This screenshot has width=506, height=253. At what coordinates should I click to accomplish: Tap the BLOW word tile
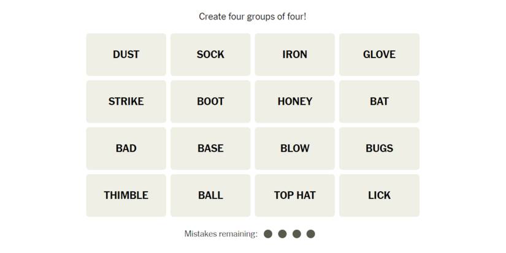(294, 148)
